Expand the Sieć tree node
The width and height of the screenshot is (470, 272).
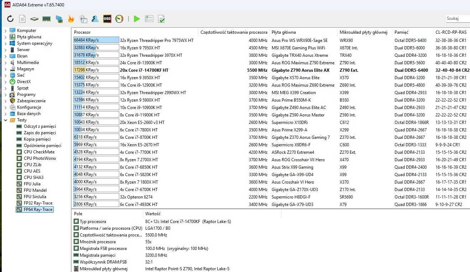(5, 75)
